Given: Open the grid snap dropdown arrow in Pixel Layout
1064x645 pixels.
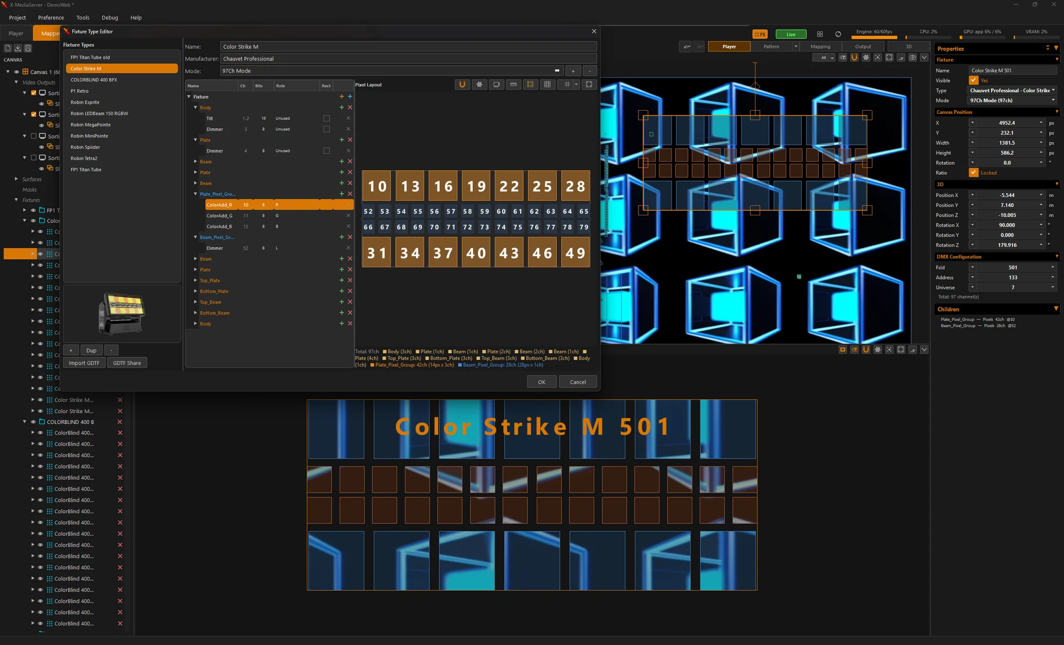Looking at the screenshot, I should coord(576,85).
